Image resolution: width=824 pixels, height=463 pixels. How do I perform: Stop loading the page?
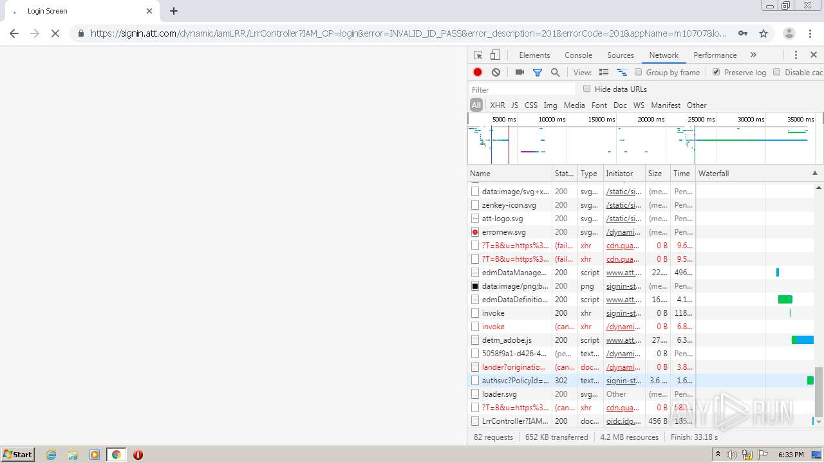(55, 33)
